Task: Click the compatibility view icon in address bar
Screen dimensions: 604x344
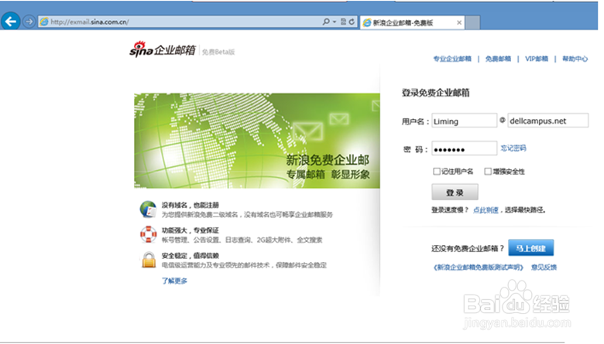Action: 343,22
